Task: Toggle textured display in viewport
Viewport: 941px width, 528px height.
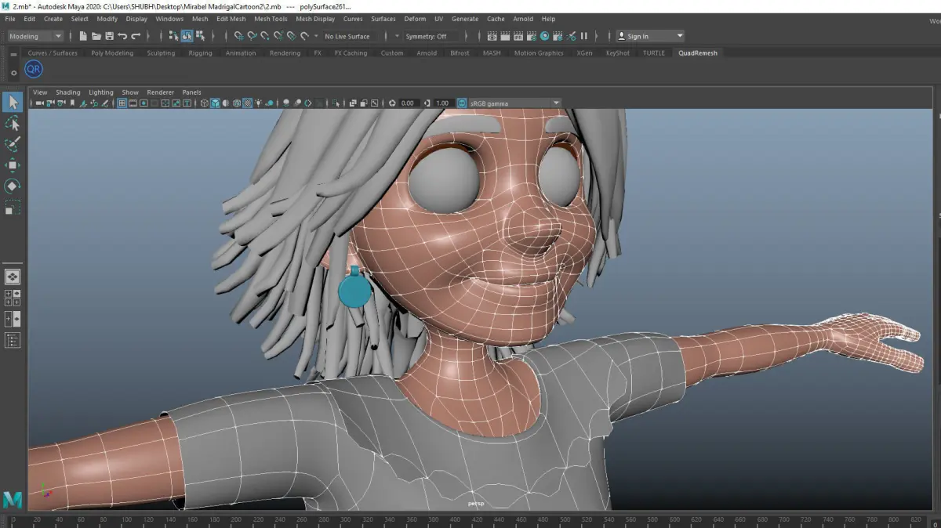Action: [247, 103]
